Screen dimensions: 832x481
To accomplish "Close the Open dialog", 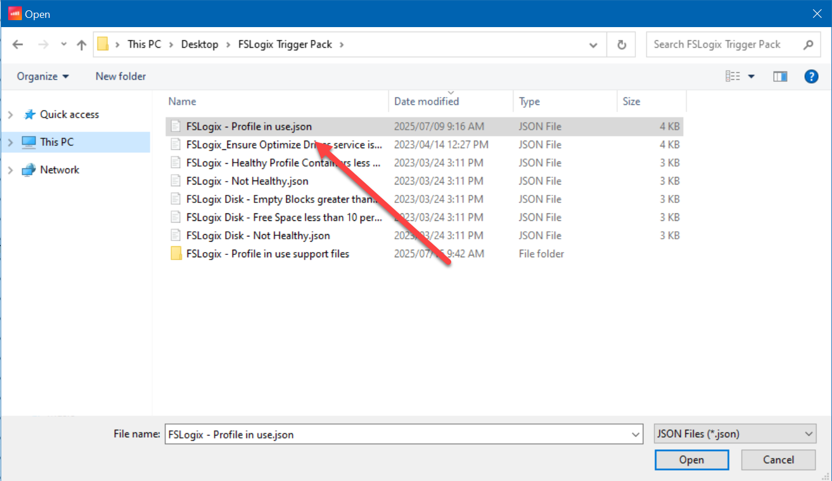I will pyautogui.click(x=817, y=13).
